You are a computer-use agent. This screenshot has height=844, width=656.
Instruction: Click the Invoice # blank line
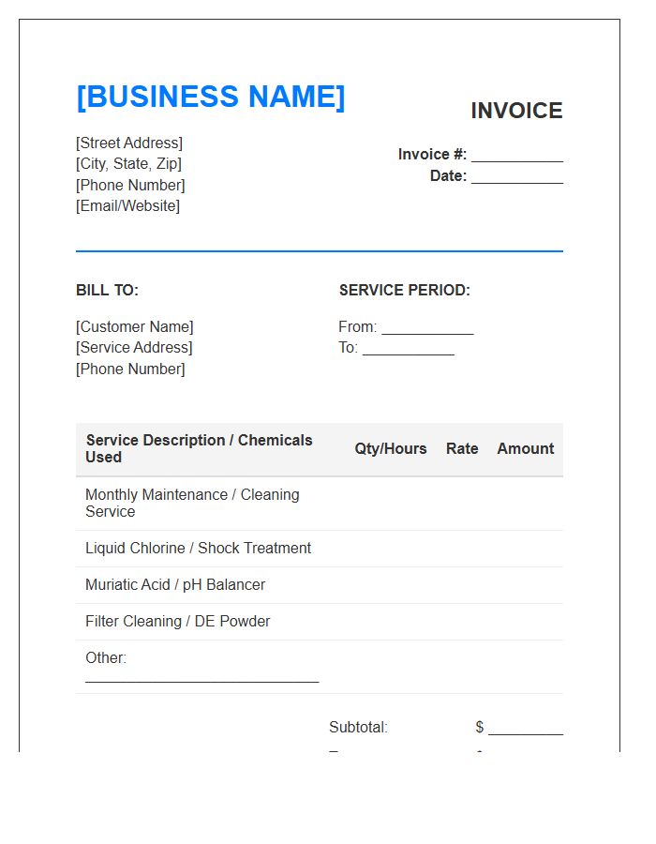[x=517, y=157]
